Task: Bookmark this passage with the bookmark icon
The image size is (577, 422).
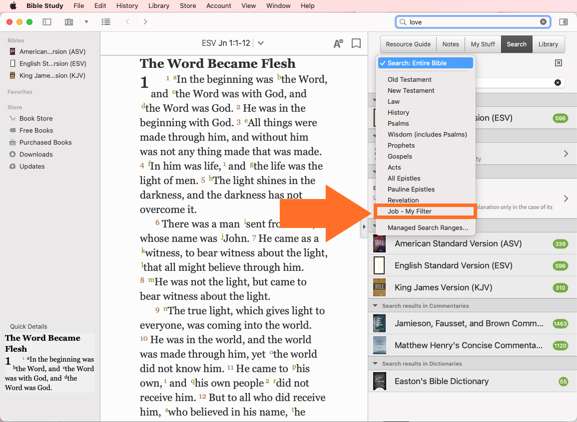Action: coord(356,44)
